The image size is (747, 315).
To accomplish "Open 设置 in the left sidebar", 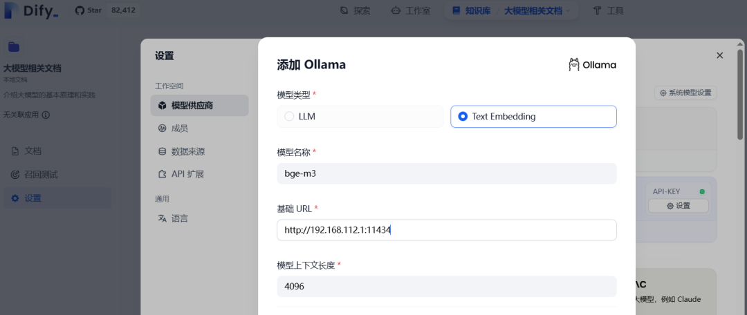I will tap(57, 198).
